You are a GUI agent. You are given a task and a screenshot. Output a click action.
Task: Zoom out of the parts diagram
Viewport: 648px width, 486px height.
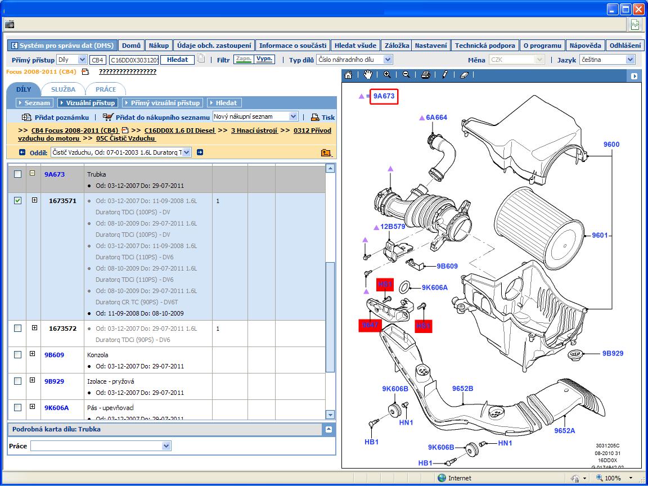(x=406, y=75)
